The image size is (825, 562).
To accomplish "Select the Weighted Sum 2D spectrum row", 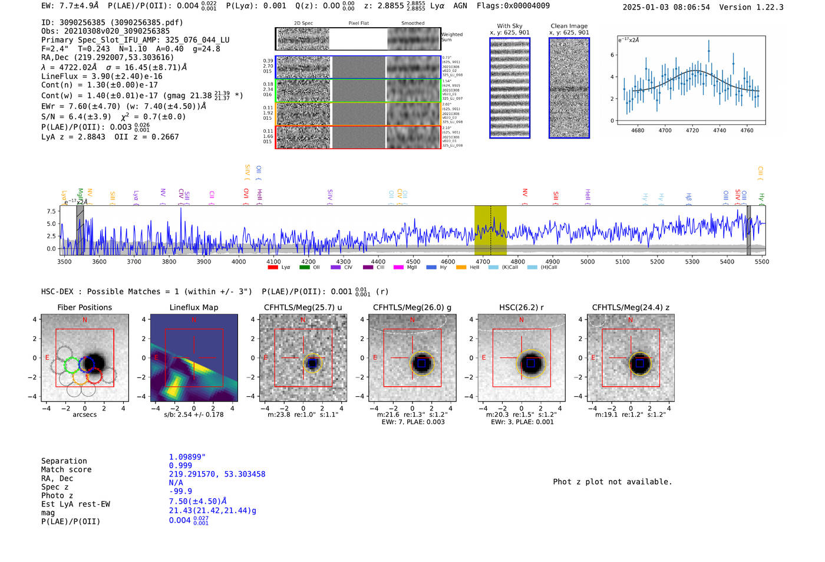I will (358, 39).
